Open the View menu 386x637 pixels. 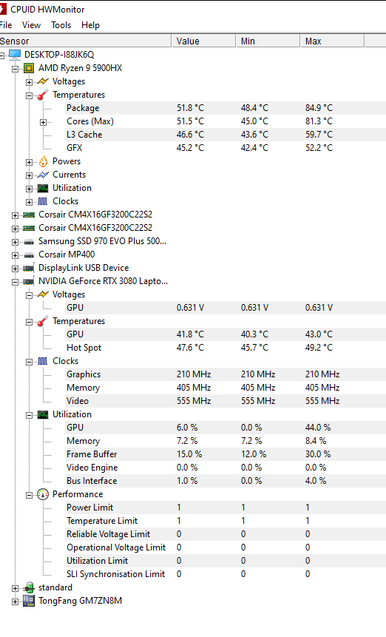click(x=31, y=25)
